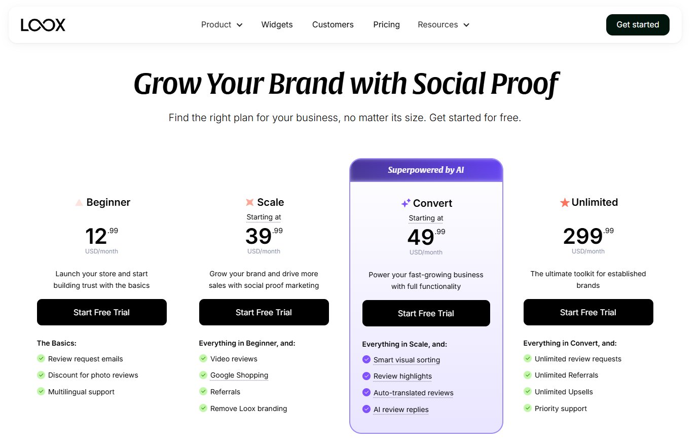Select the checkmark next to Remove Loox branding
The width and height of the screenshot is (700, 446).
pyautogui.click(x=203, y=408)
